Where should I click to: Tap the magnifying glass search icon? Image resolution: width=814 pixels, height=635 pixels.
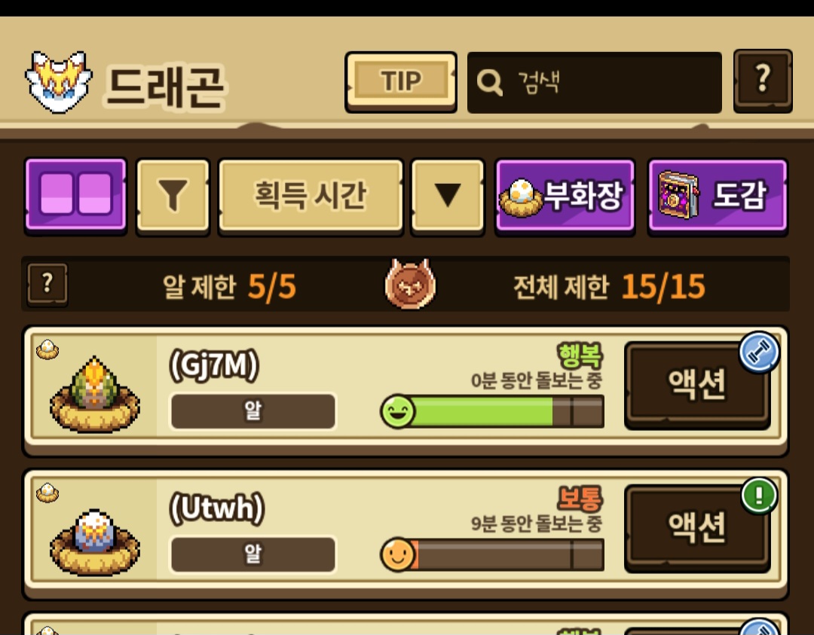coord(490,83)
